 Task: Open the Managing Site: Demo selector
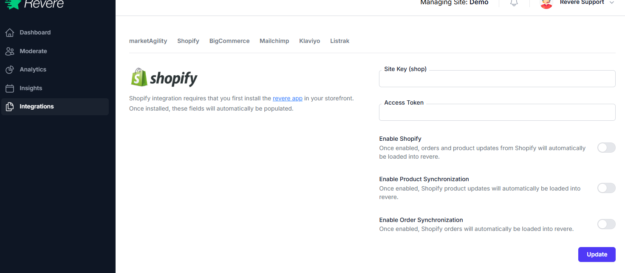point(454,3)
